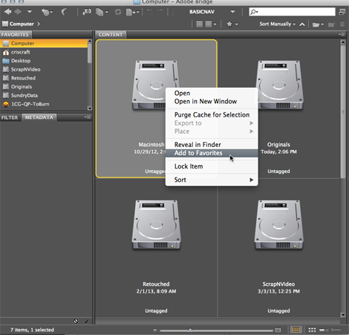Image resolution: width=349 pixels, height=335 pixels.
Task: Click Get Photos from Camera icon
Action: 87,12
